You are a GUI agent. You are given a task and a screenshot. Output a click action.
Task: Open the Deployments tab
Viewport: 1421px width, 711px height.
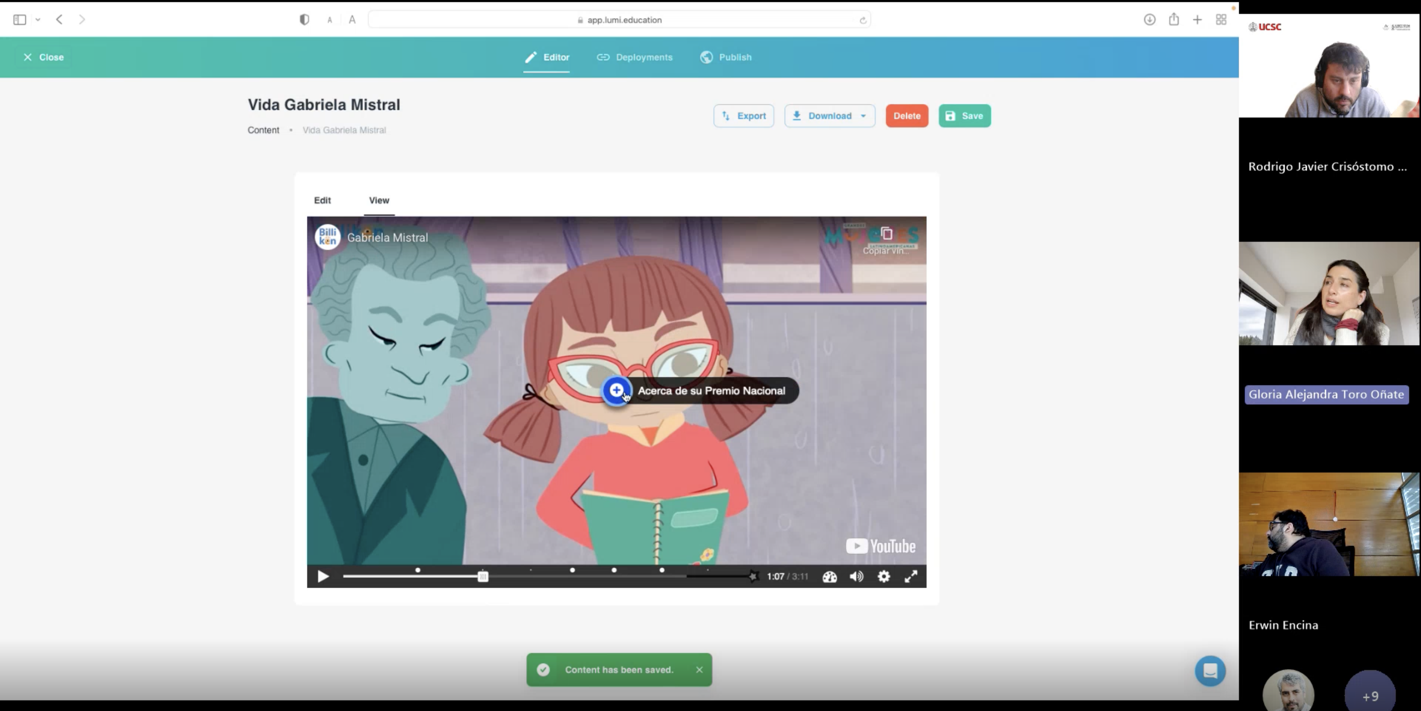coord(634,57)
